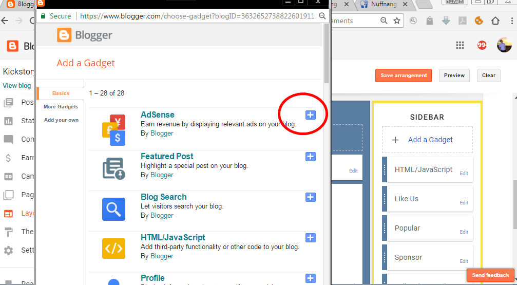Click the popup window vertical scrollbar

(x=327, y=53)
